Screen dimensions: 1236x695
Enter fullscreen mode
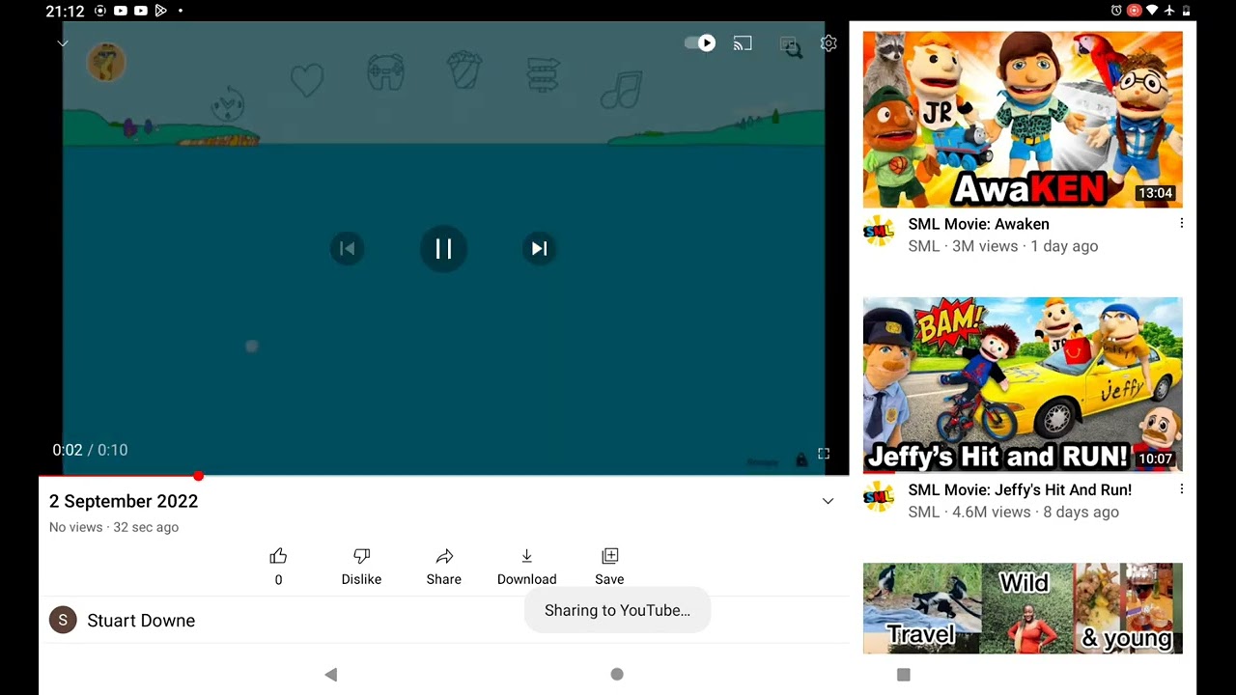pos(824,454)
